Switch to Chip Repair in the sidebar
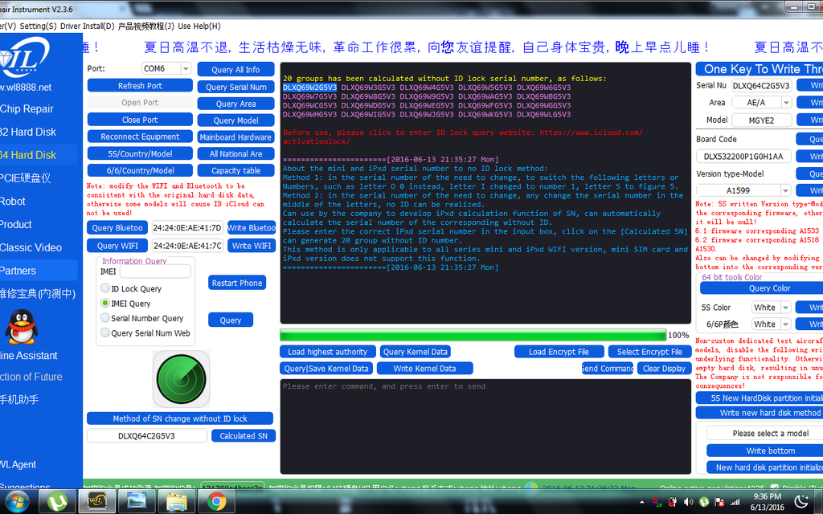 point(27,108)
